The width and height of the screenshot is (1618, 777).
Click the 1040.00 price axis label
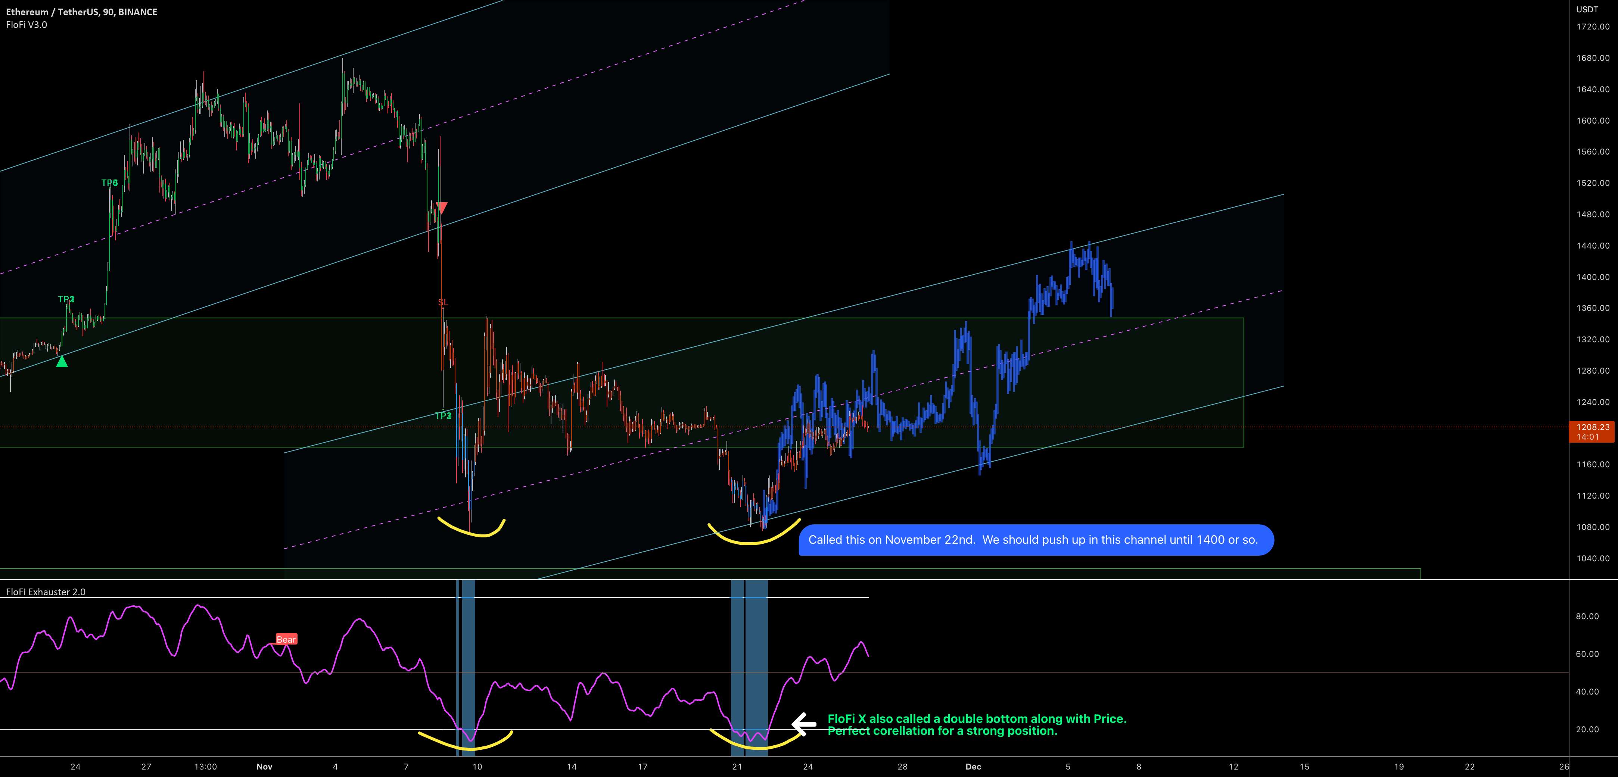[x=1592, y=558]
